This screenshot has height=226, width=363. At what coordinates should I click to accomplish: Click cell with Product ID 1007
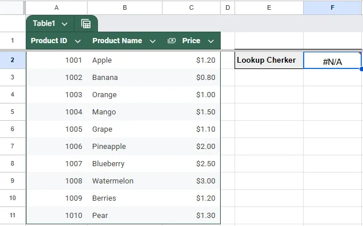coord(56,164)
